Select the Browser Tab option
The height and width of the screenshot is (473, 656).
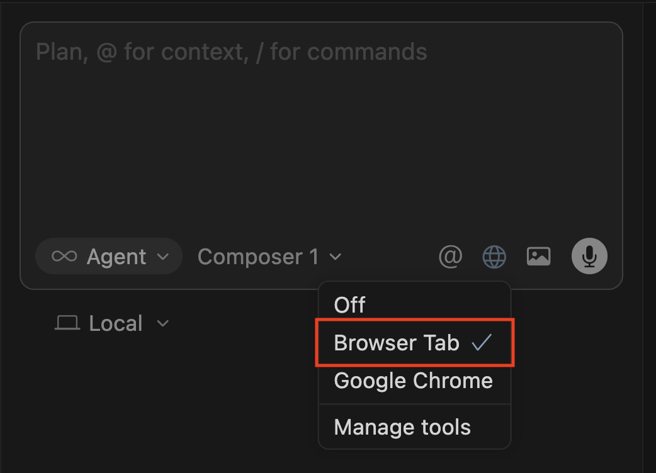397,343
